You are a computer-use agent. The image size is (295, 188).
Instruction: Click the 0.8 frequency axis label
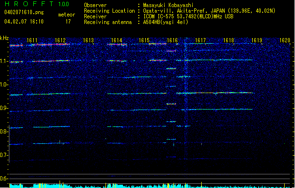click(x=4, y=132)
